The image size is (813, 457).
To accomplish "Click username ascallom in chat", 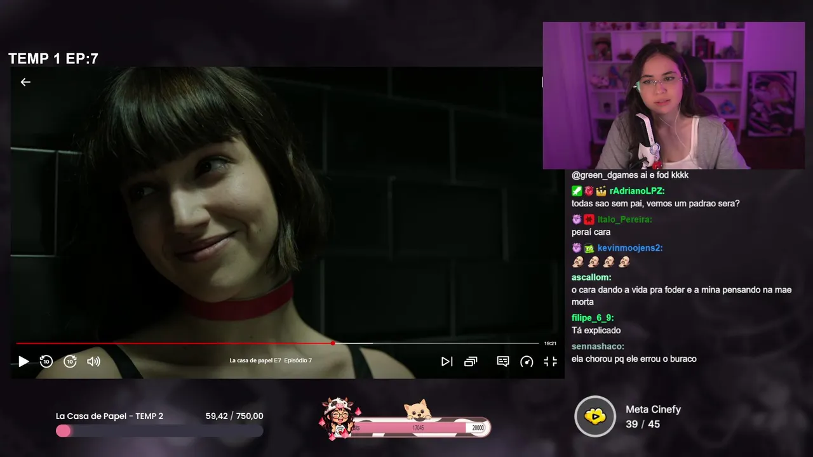I will point(591,277).
